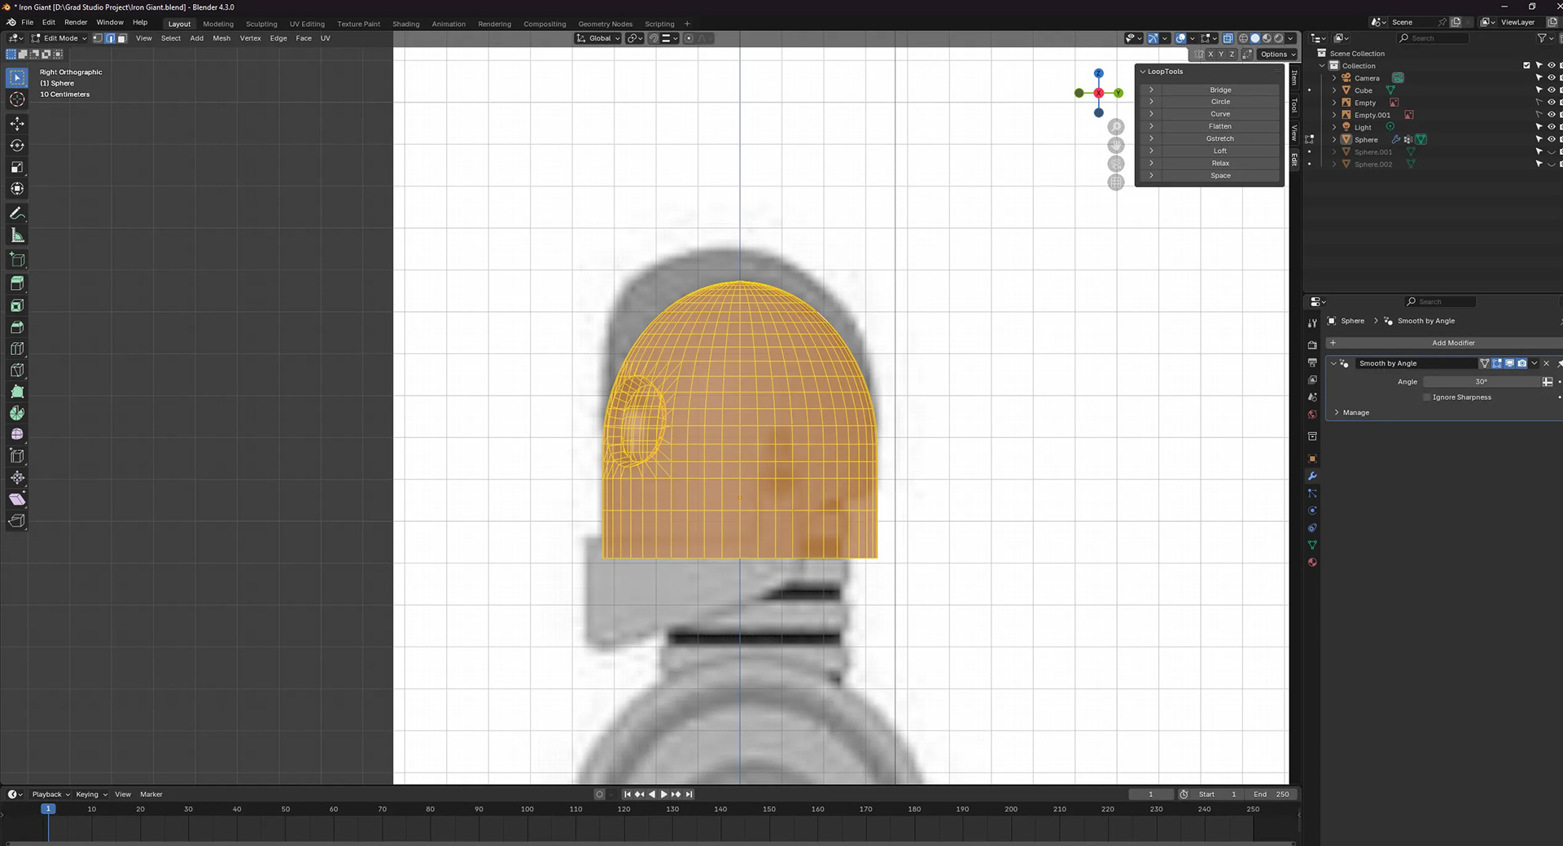Switch to the Modeling workspace tab
The height and width of the screenshot is (846, 1563).
coord(218,24)
